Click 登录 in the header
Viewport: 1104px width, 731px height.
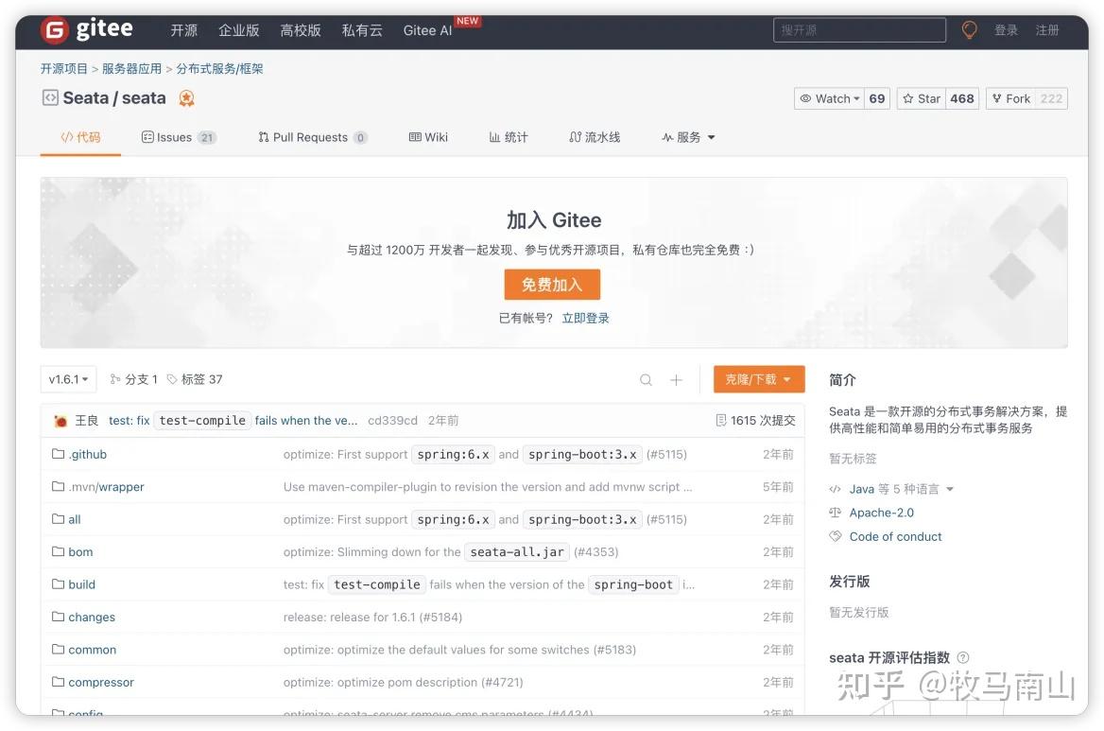[1006, 30]
